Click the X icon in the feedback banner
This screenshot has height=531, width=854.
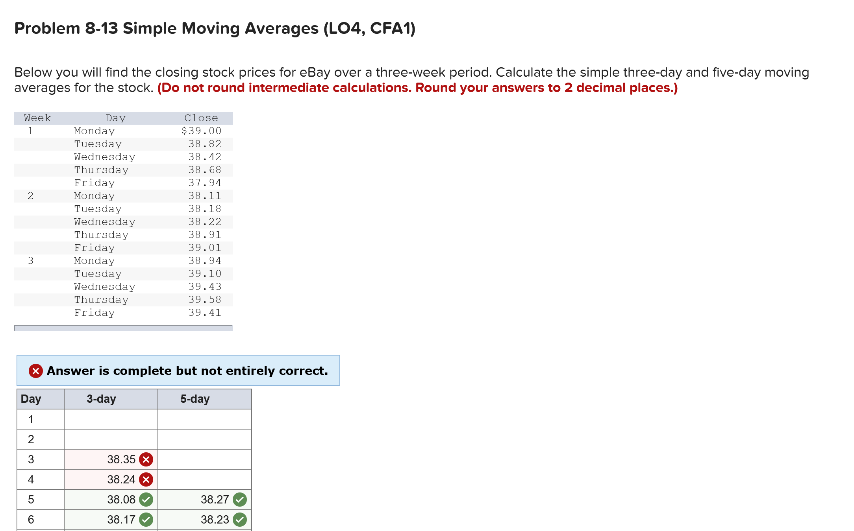pyautogui.click(x=35, y=371)
